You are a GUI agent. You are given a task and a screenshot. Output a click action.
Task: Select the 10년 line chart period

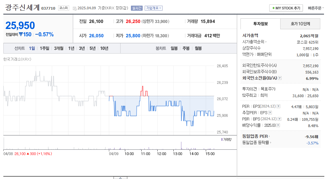(104, 48)
